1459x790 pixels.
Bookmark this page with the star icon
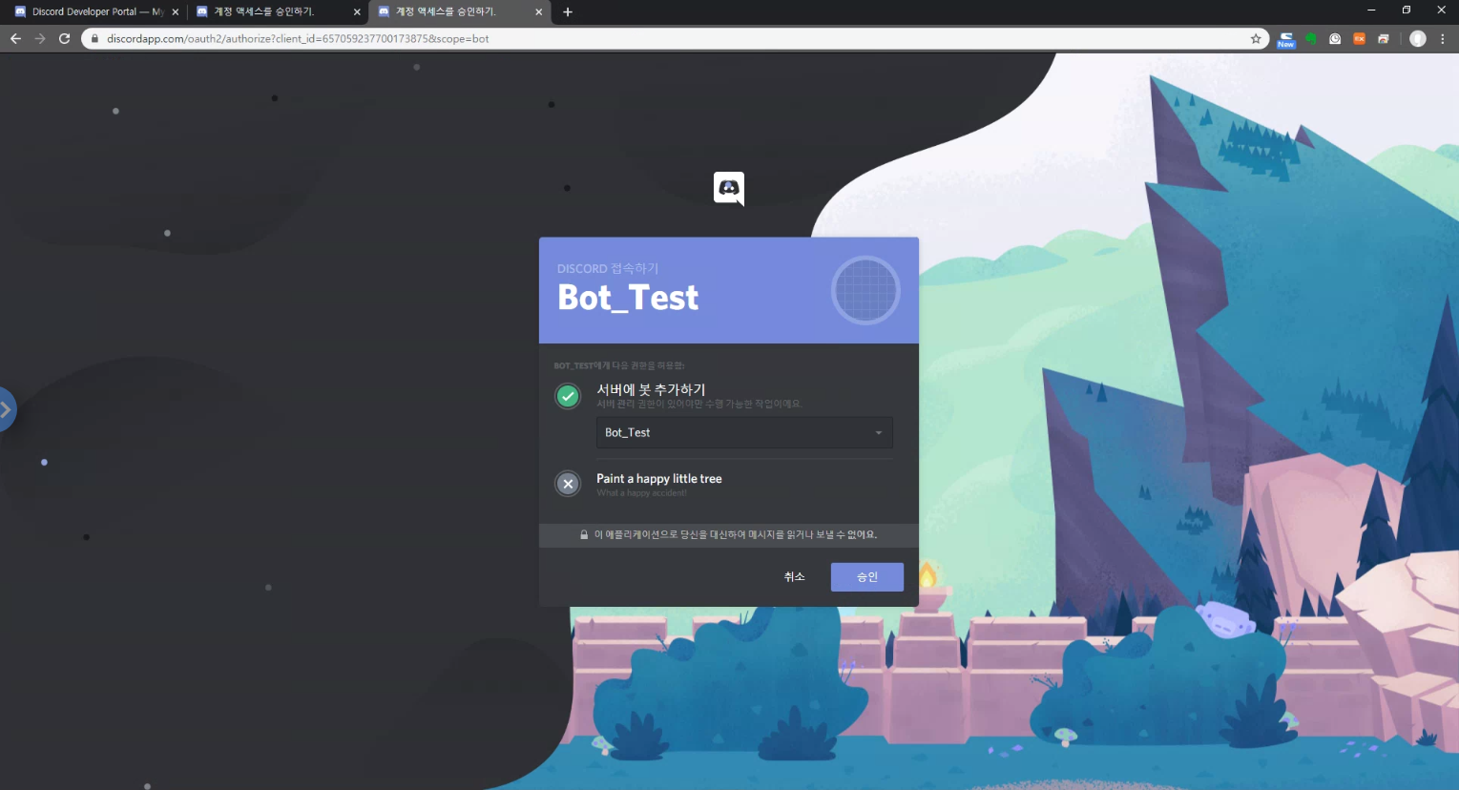coord(1256,39)
